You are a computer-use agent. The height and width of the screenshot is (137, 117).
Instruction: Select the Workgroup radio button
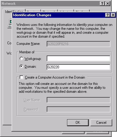(21, 58)
